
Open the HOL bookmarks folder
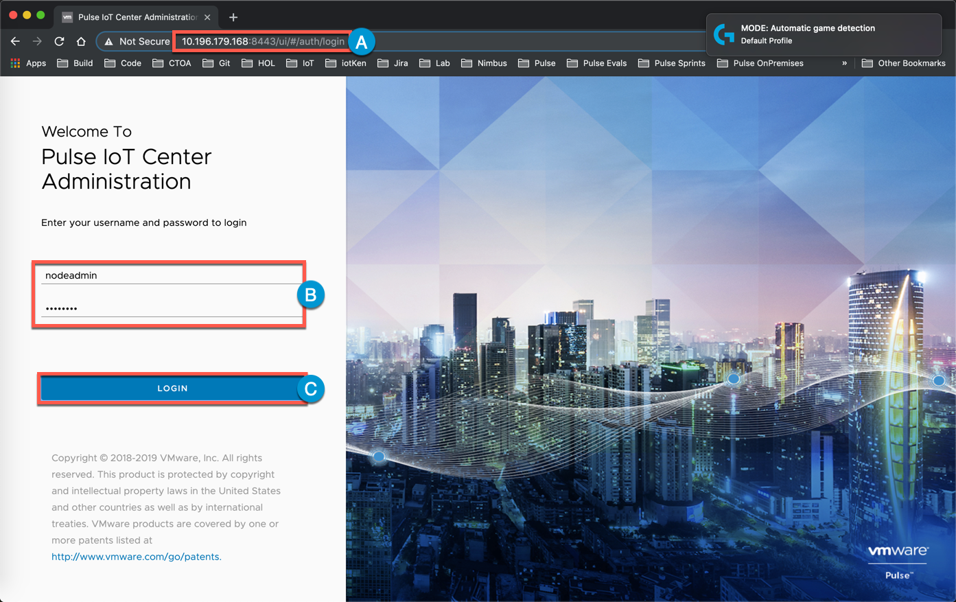pos(258,63)
